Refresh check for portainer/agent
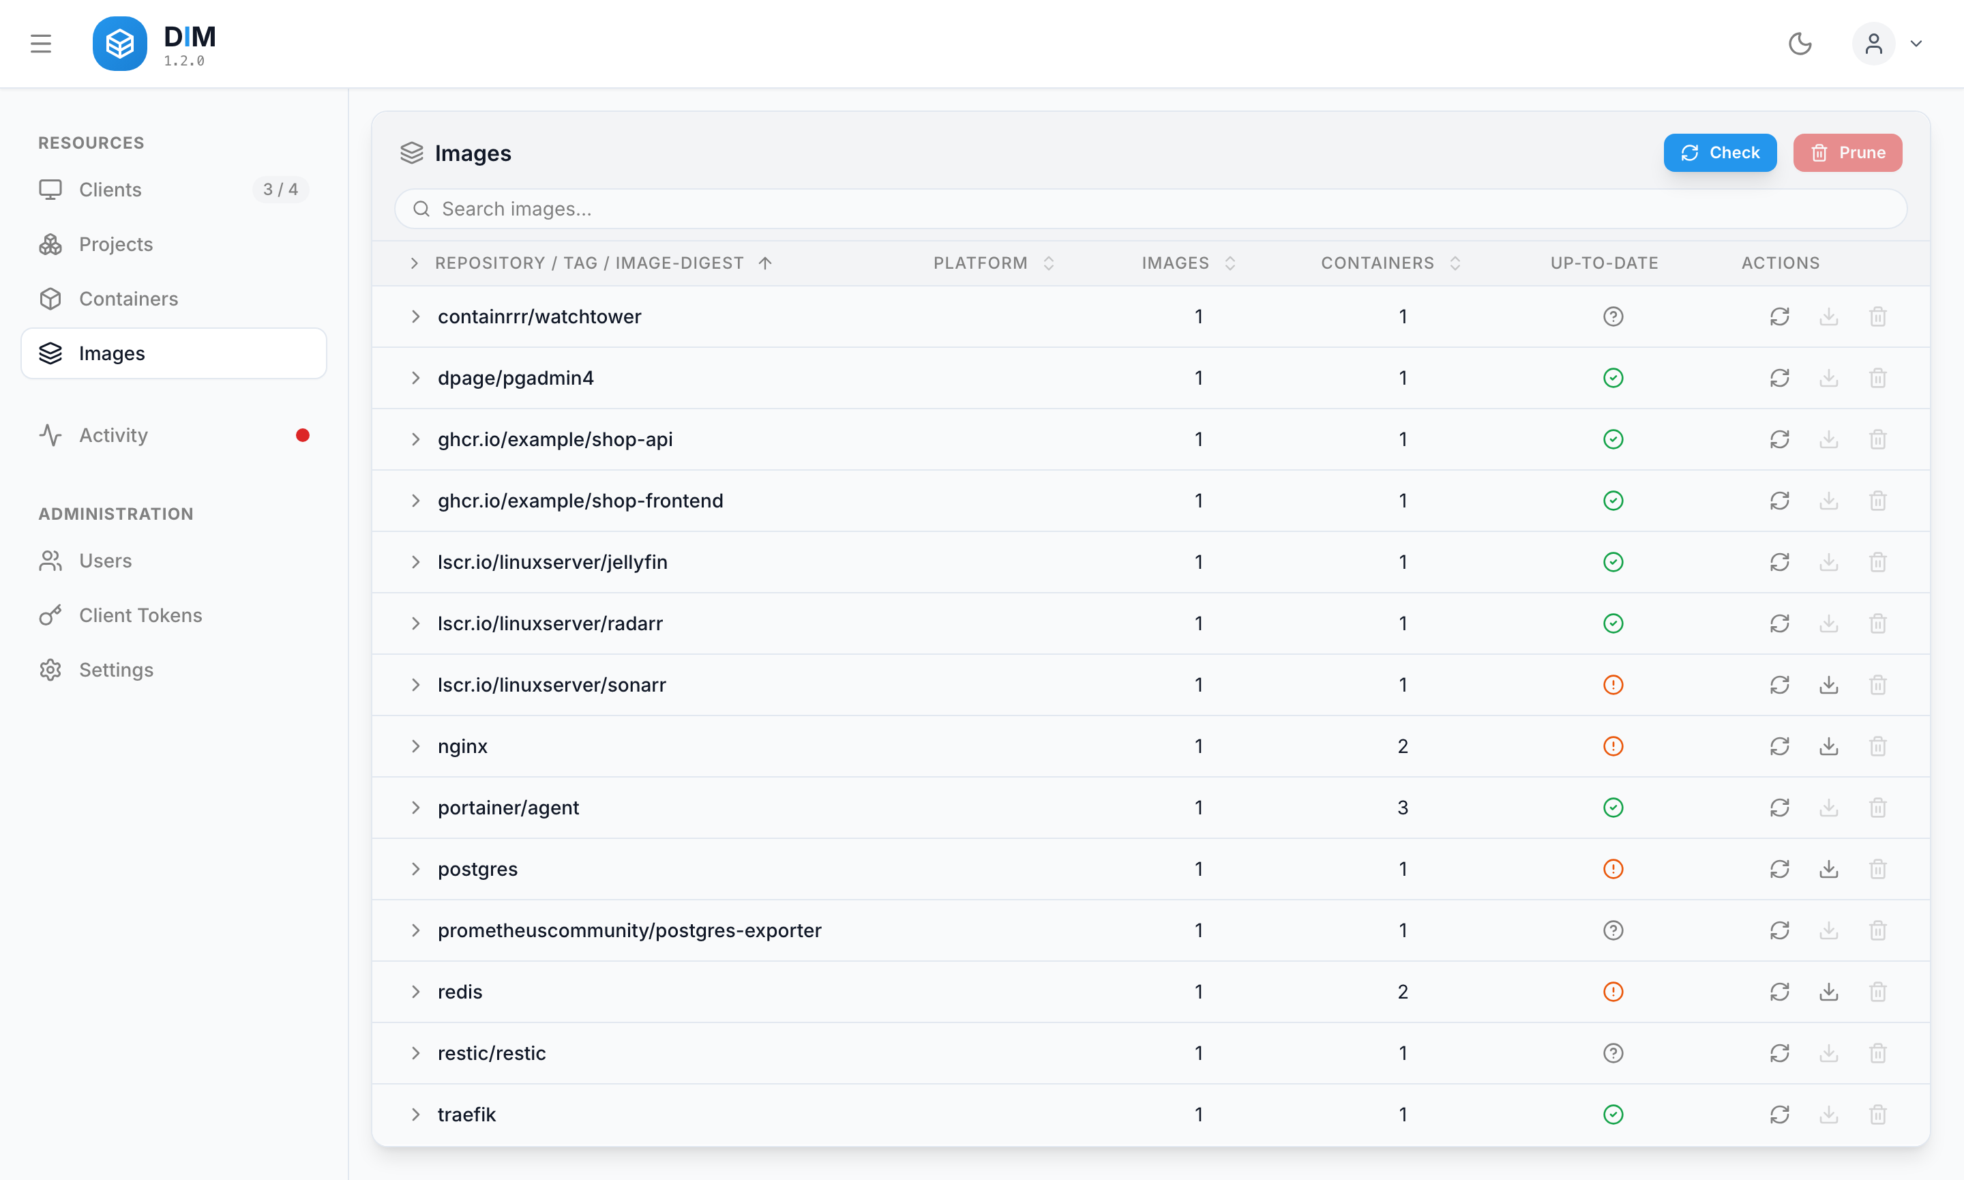Screen dimensions: 1964x1180 pos(1780,808)
